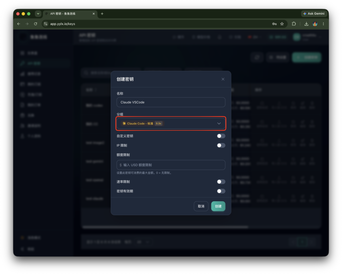Click the Chrome profile avatar

[x=315, y=24]
